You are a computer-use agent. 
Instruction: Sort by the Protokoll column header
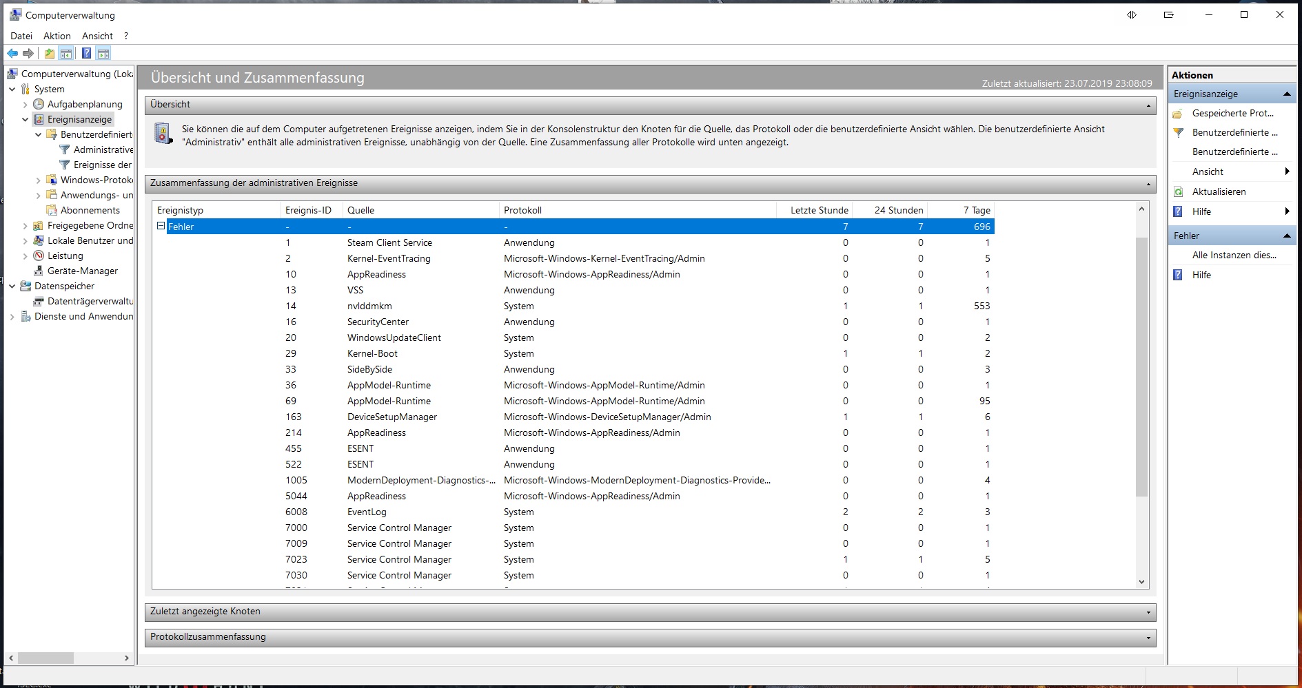[638, 210]
